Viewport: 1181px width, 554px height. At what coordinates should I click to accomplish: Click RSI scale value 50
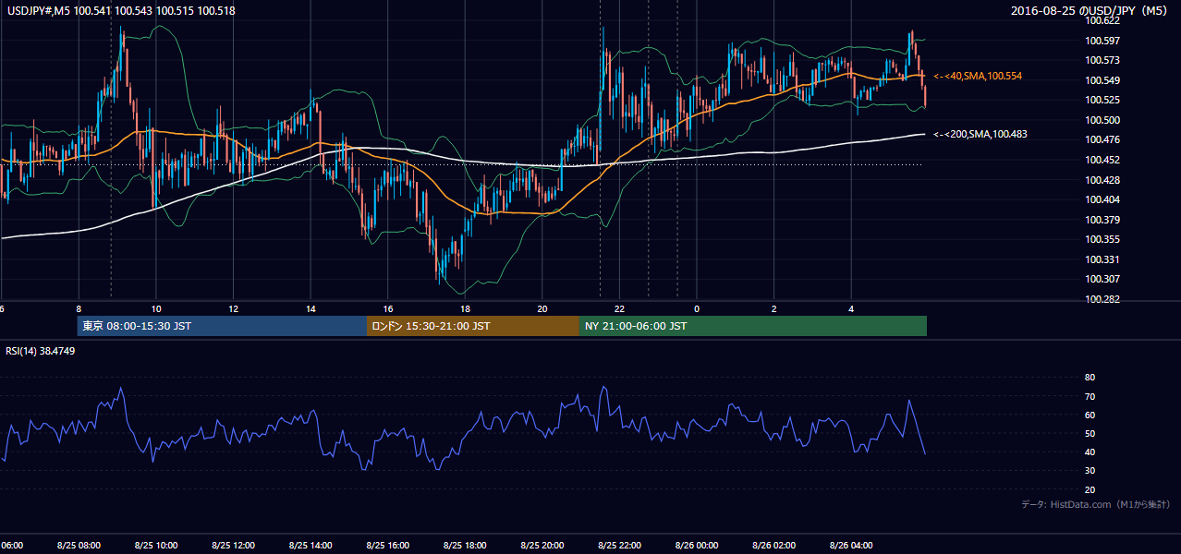pos(1090,434)
